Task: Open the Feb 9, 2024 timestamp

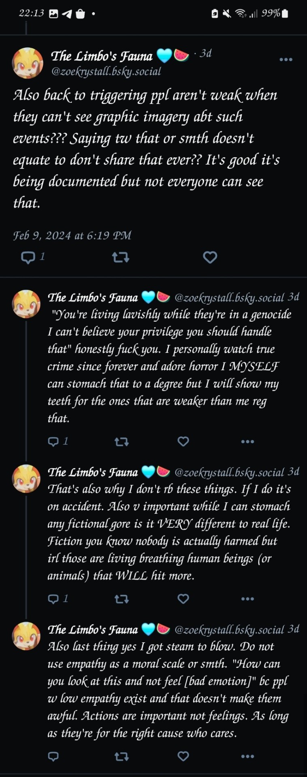Action: pos(72,236)
